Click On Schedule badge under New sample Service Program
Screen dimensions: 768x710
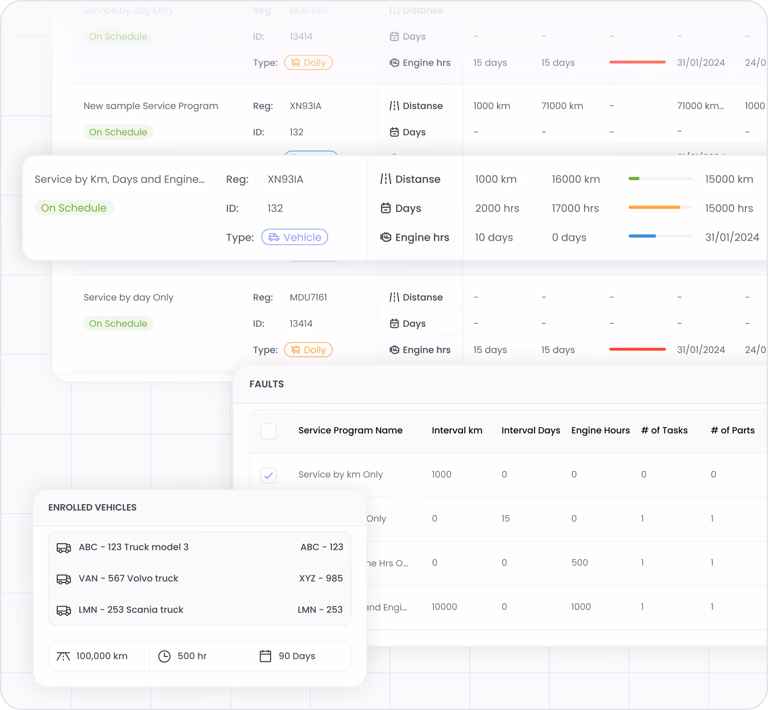point(118,132)
